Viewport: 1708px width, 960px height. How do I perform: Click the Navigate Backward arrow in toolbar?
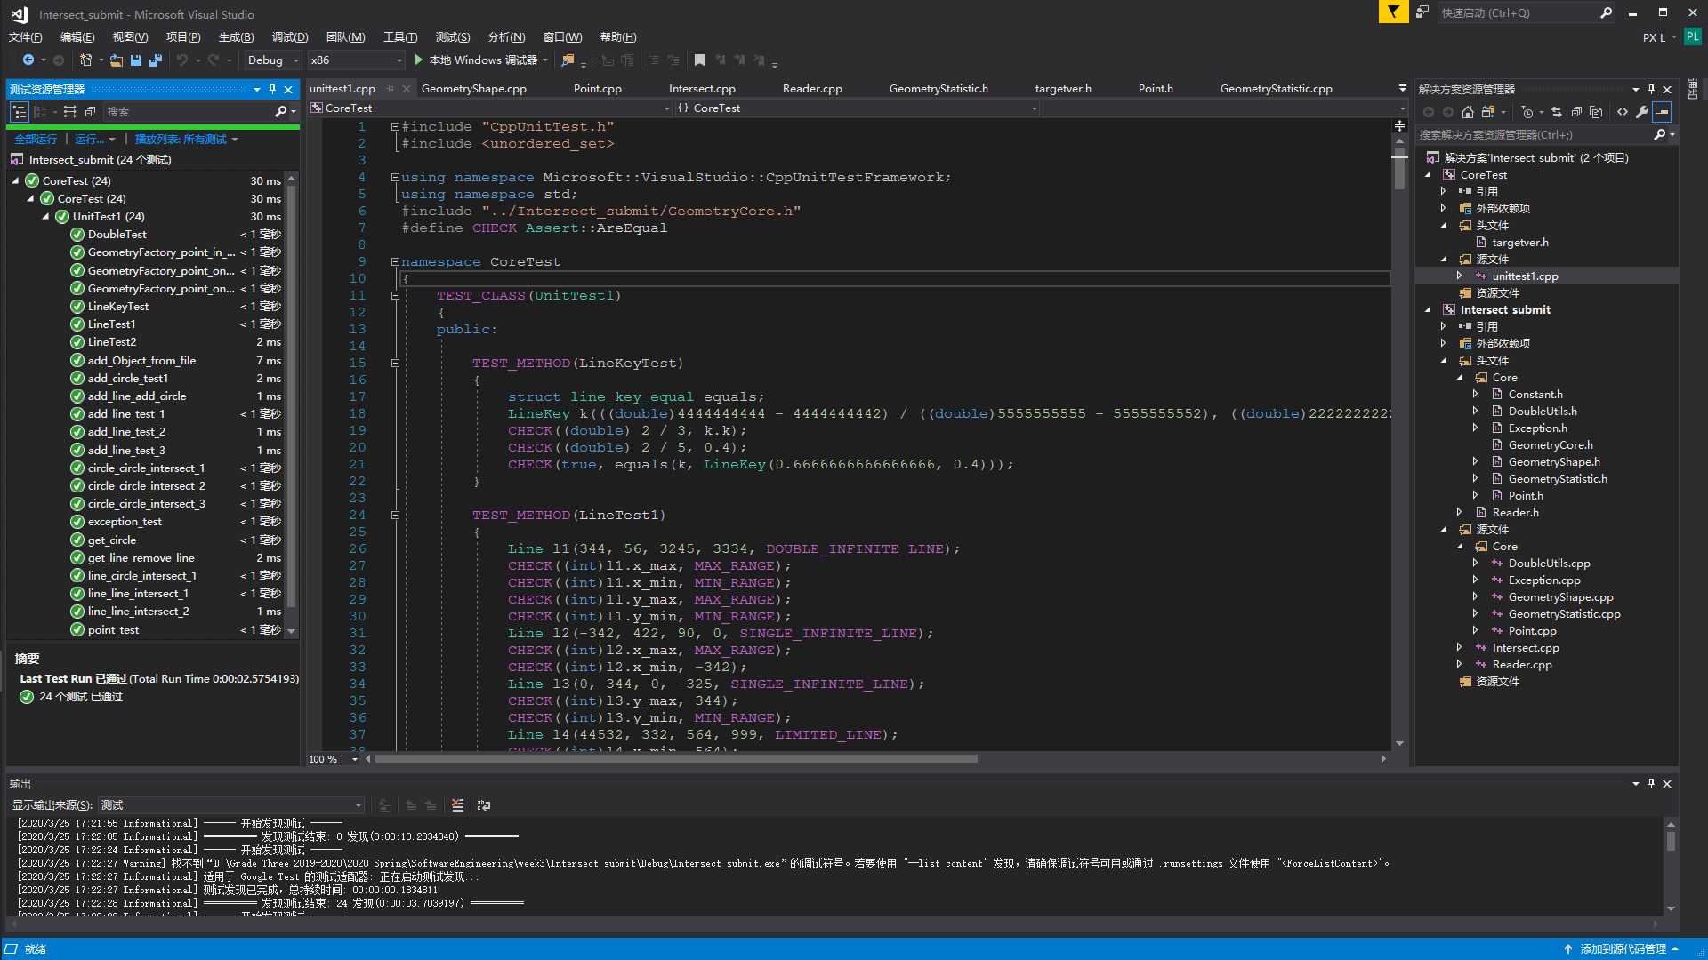coord(28,60)
